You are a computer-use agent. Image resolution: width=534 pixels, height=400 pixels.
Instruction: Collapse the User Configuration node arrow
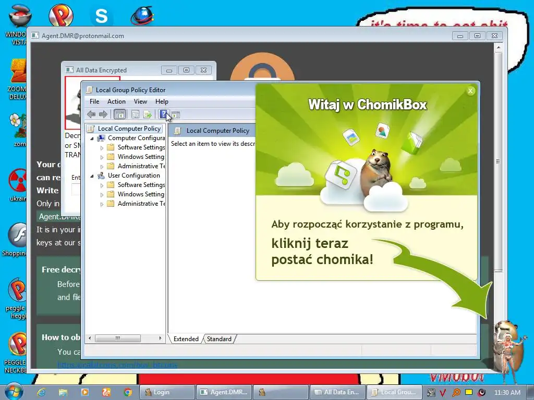92,176
